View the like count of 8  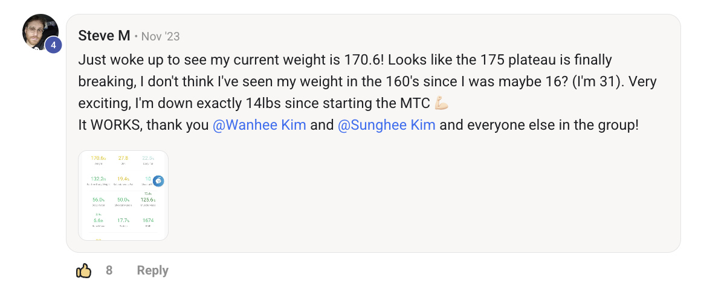pyautogui.click(x=109, y=270)
